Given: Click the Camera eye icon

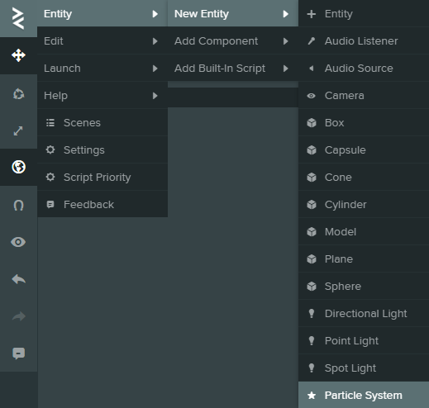Looking at the screenshot, I should (x=312, y=96).
